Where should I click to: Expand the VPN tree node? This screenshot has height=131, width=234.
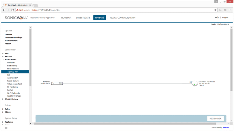(x=3, y=53)
